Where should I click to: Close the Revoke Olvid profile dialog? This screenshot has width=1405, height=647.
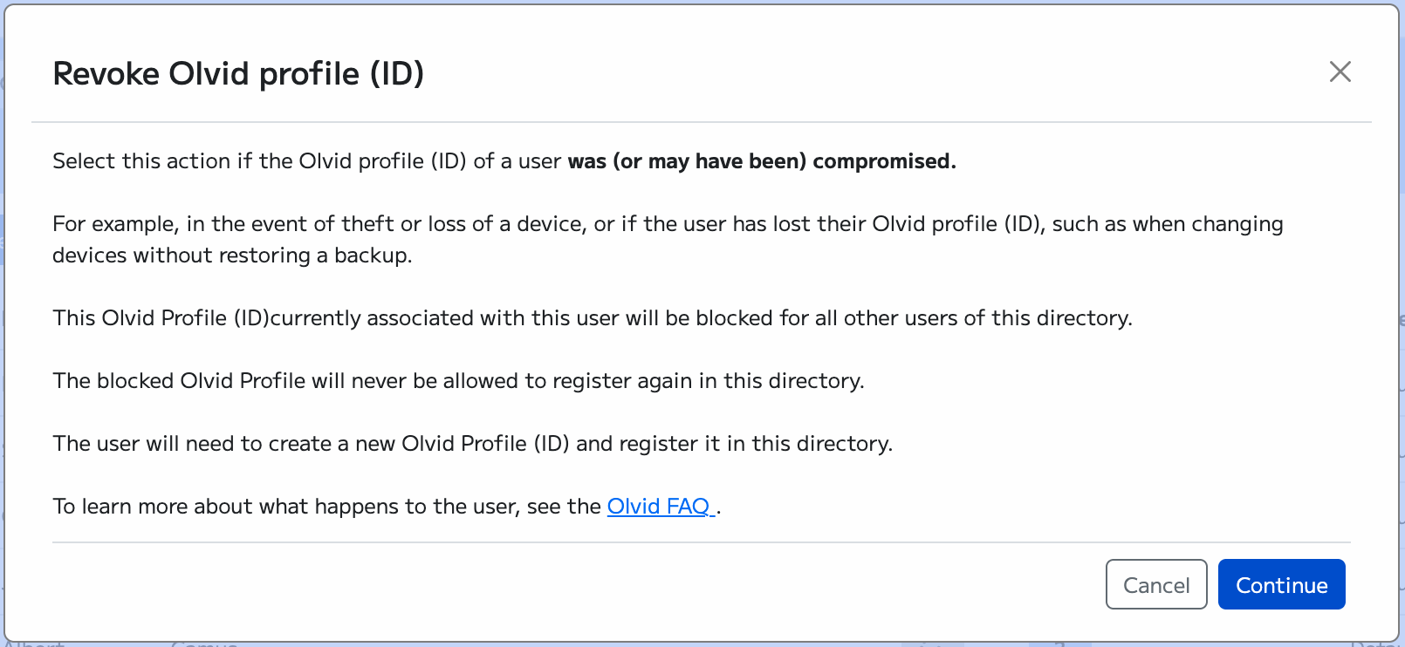click(1340, 72)
